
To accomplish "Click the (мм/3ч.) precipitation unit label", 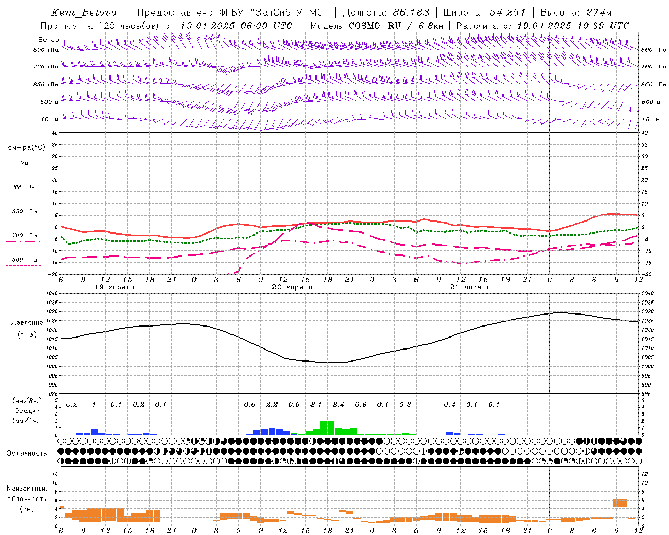I will [x=27, y=401].
